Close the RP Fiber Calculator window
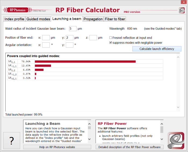Image resolution: width=188 pixels, height=152 pixels. (x=183, y=2)
